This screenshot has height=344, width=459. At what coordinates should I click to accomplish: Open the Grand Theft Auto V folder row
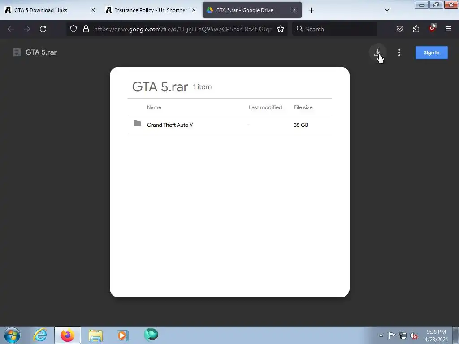tap(229, 125)
